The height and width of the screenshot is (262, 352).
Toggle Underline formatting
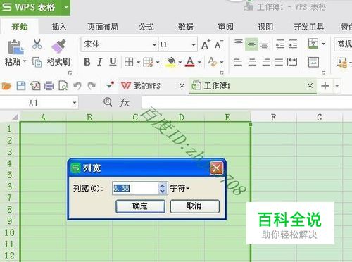tap(113, 62)
